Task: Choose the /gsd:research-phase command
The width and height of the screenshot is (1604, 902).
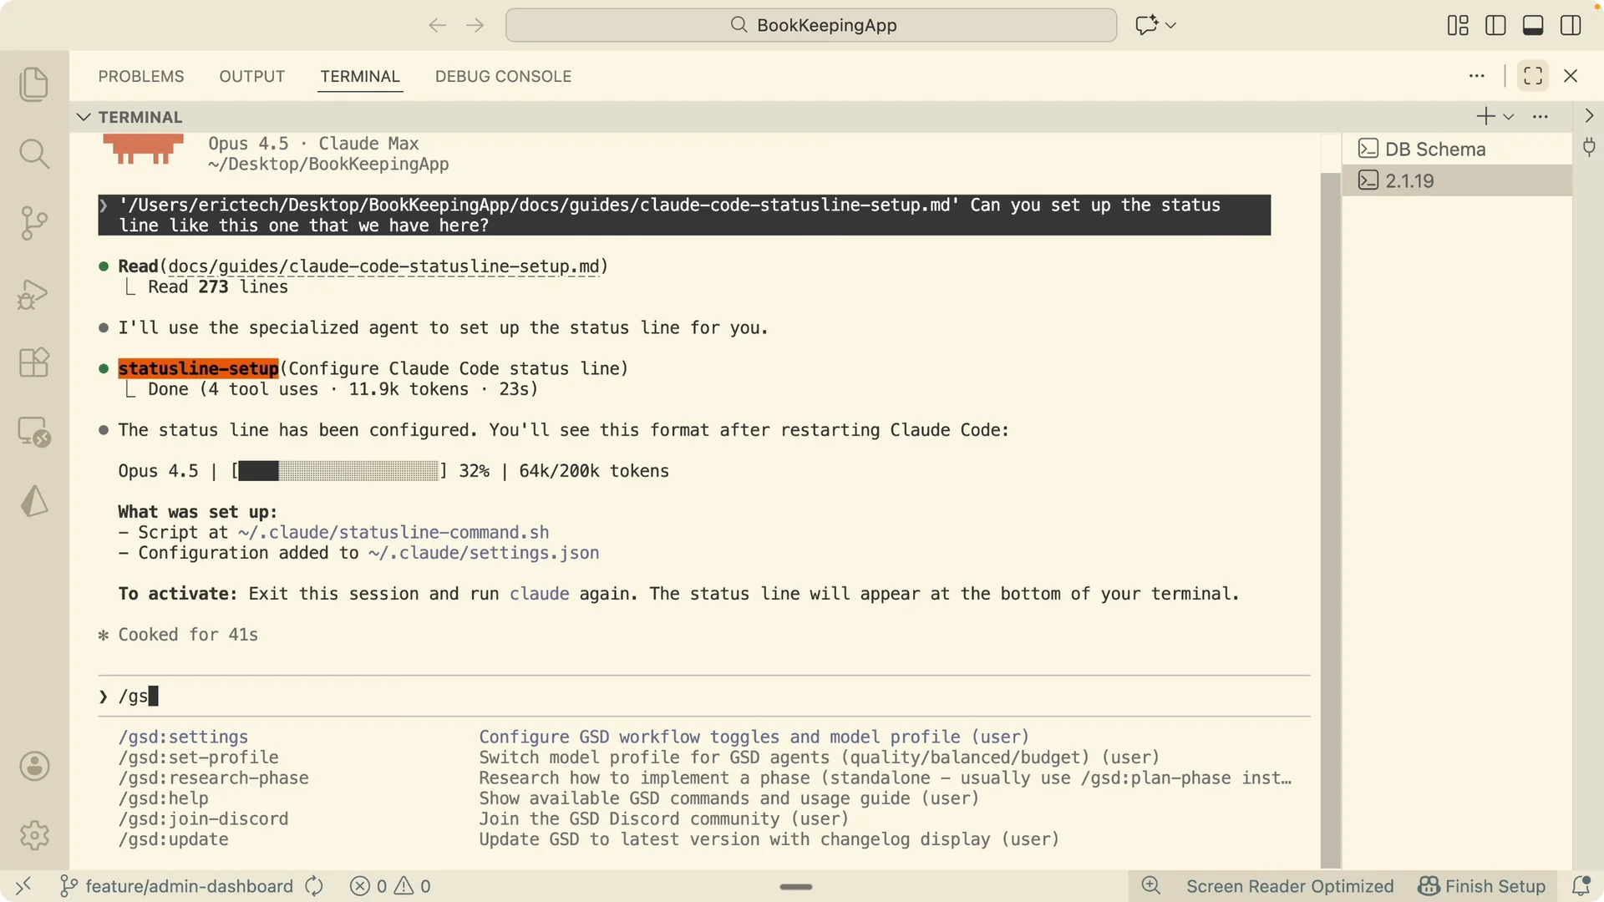Action: click(x=213, y=778)
